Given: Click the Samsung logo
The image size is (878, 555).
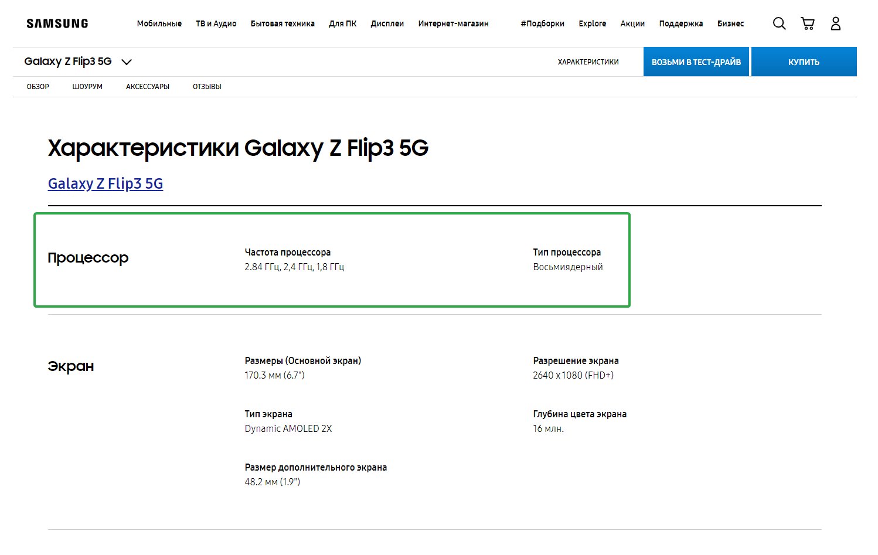Looking at the screenshot, I should [57, 23].
